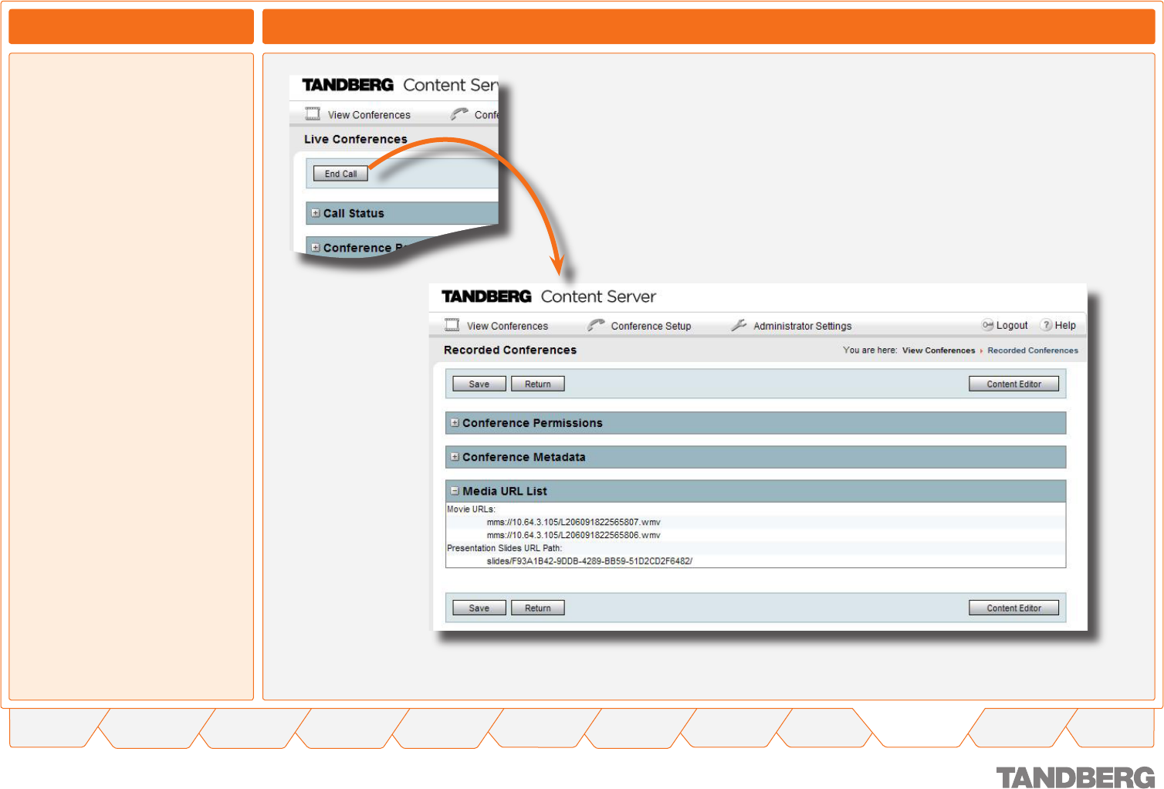Click the Administrator Settings wrench icon
The width and height of the screenshot is (1164, 789).
(x=739, y=325)
